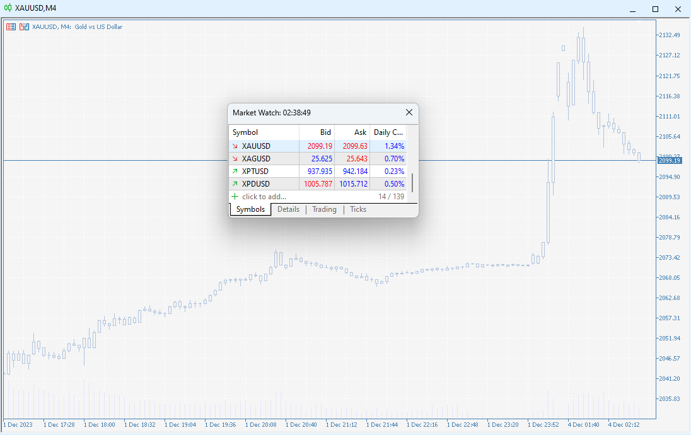Sort by the Daily Change column header
Image resolution: width=691 pixels, height=435 pixels.
(x=388, y=132)
